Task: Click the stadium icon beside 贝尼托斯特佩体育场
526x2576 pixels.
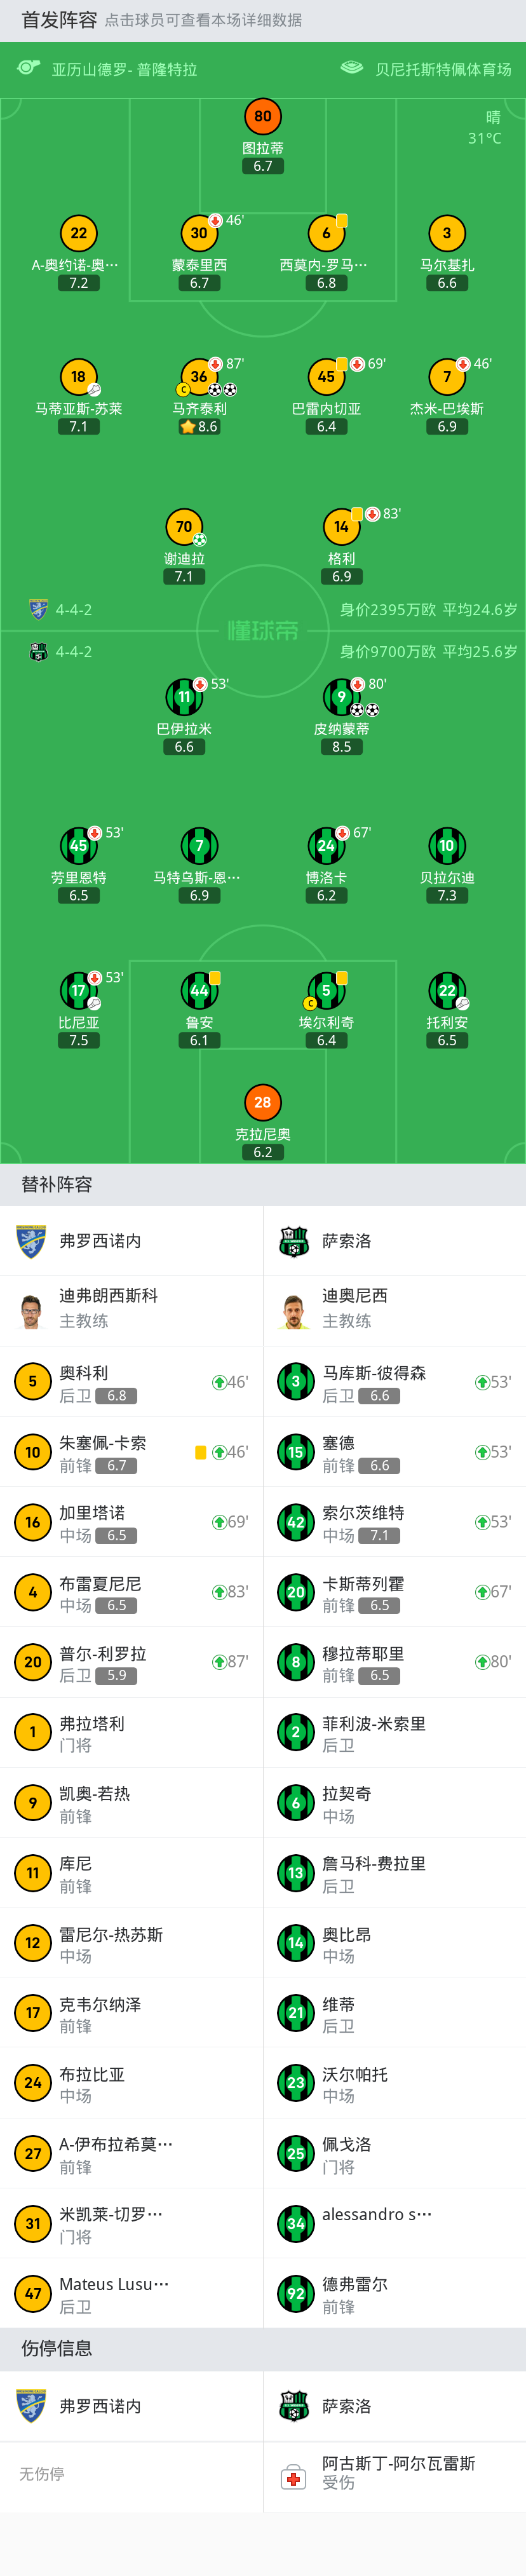Action: point(352,68)
